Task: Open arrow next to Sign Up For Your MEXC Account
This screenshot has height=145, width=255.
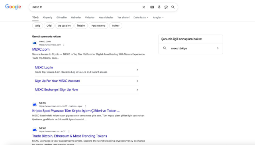Action: pyautogui.click(x=137, y=81)
